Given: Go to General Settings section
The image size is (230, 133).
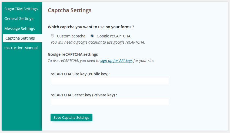Looking at the screenshot, I should click(x=19, y=19).
